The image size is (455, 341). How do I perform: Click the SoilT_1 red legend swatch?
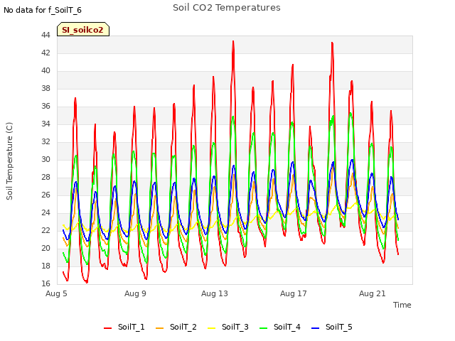coord(107,328)
